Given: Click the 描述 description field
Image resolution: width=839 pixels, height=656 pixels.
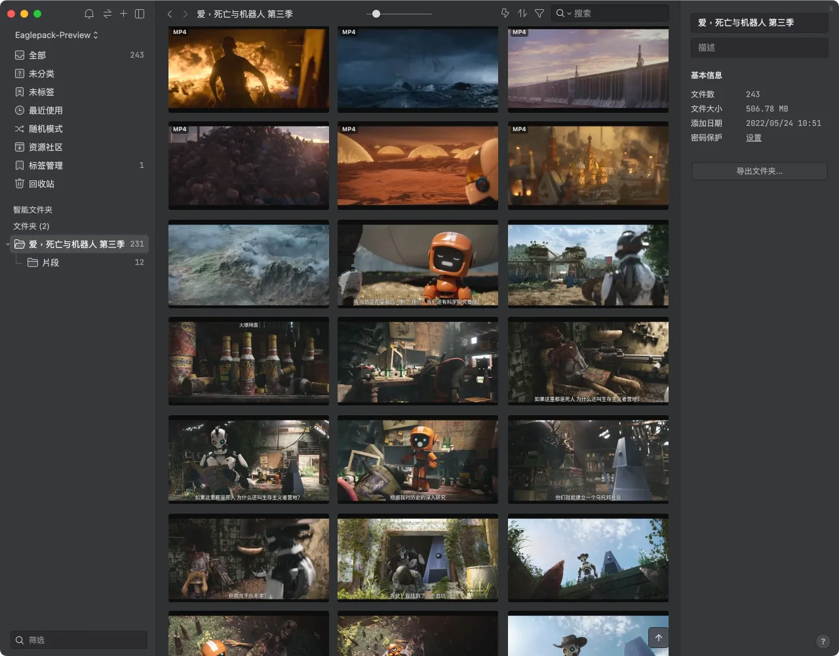Looking at the screenshot, I should click(x=760, y=47).
